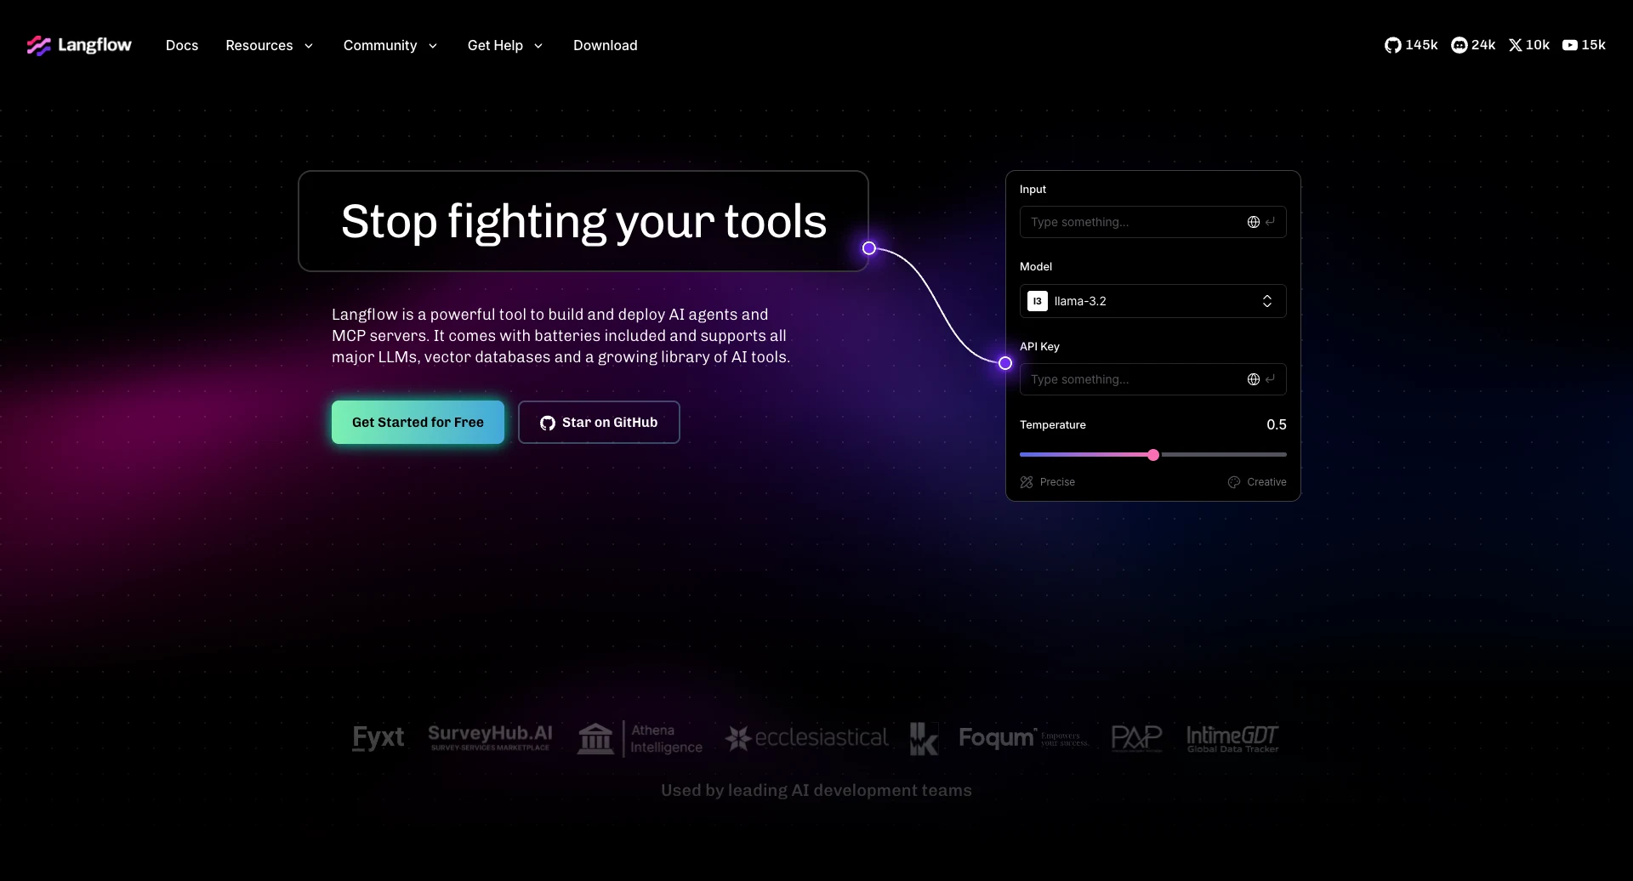The height and width of the screenshot is (881, 1633).
Task: Click the unfilled part of Temperature track
Action: point(1223,455)
